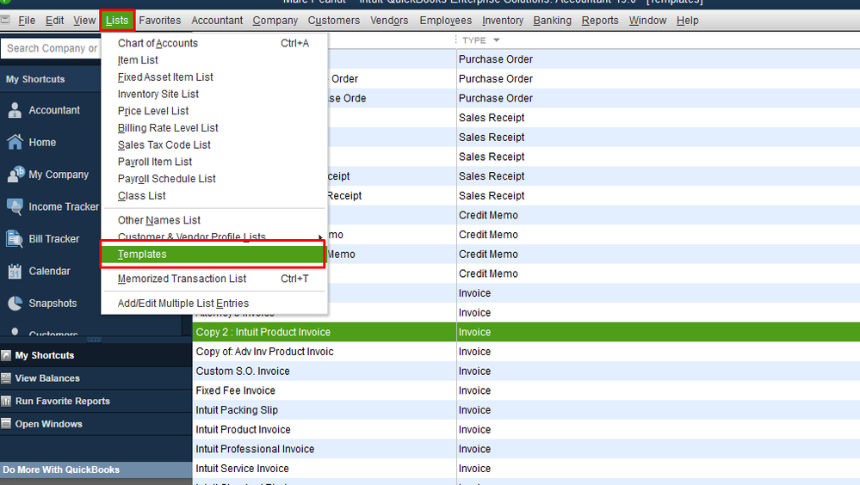The image size is (860, 485).
Task: Choose Item List from Lists menu
Action: [214, 60]
